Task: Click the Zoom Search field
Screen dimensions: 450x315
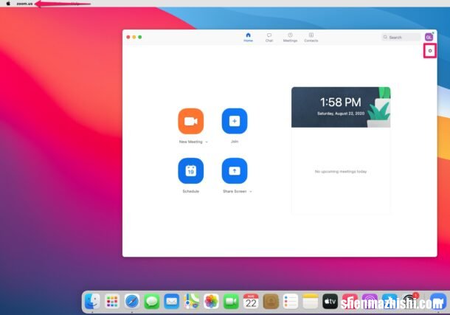Action: click(x=401, y=38)
